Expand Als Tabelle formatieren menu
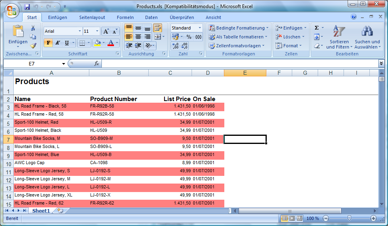The height and width of the screenshot is (226, 388). (238, 37)
